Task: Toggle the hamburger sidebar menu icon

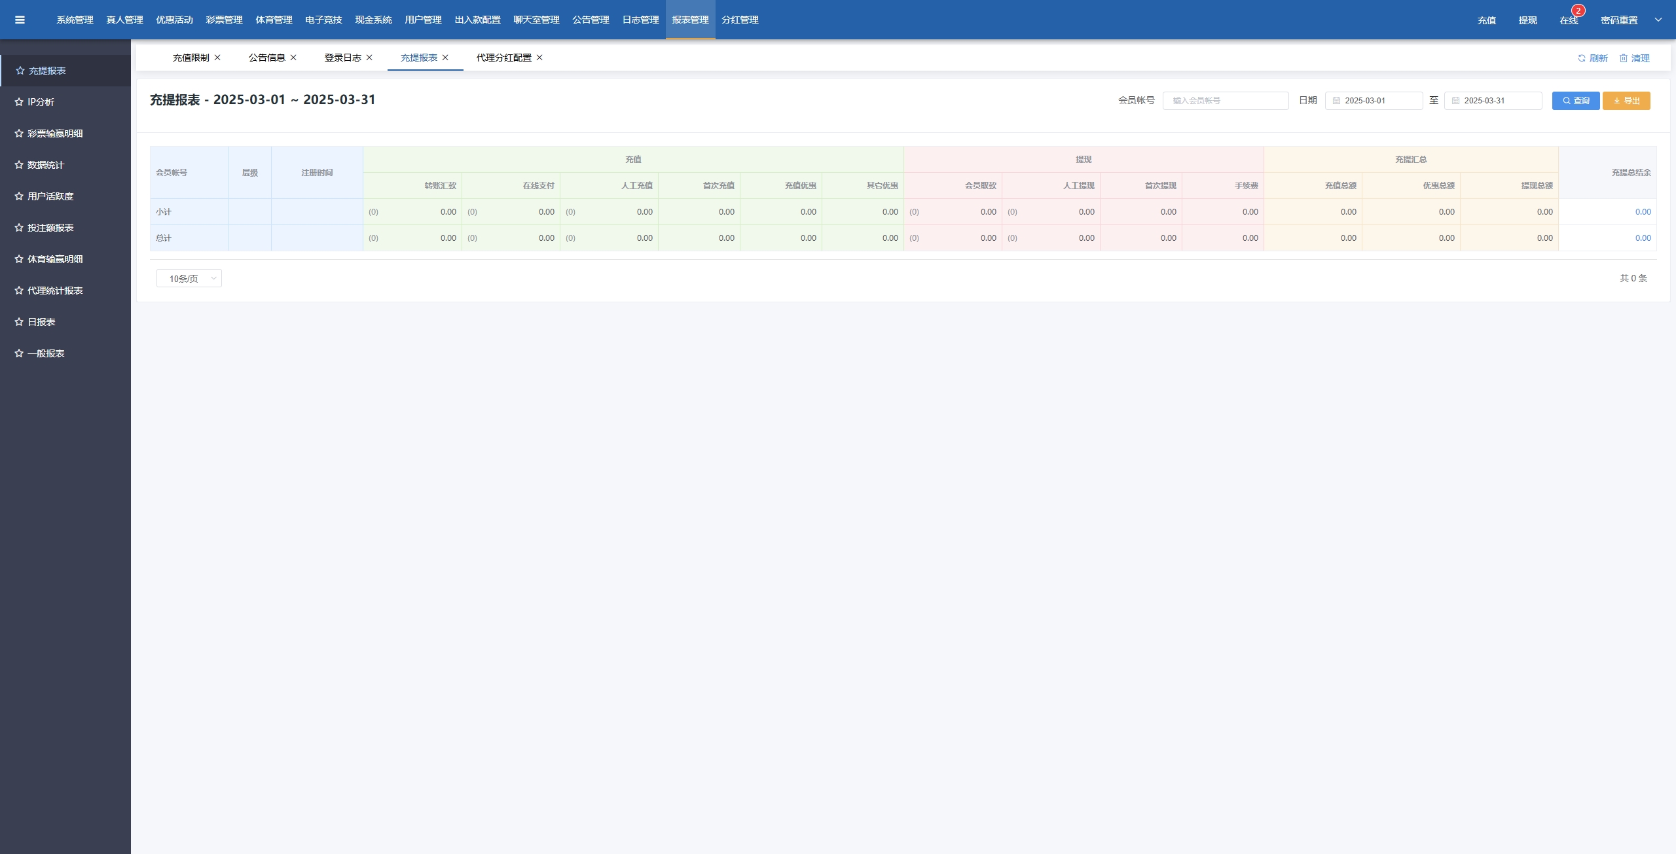Action: (20, 20)
